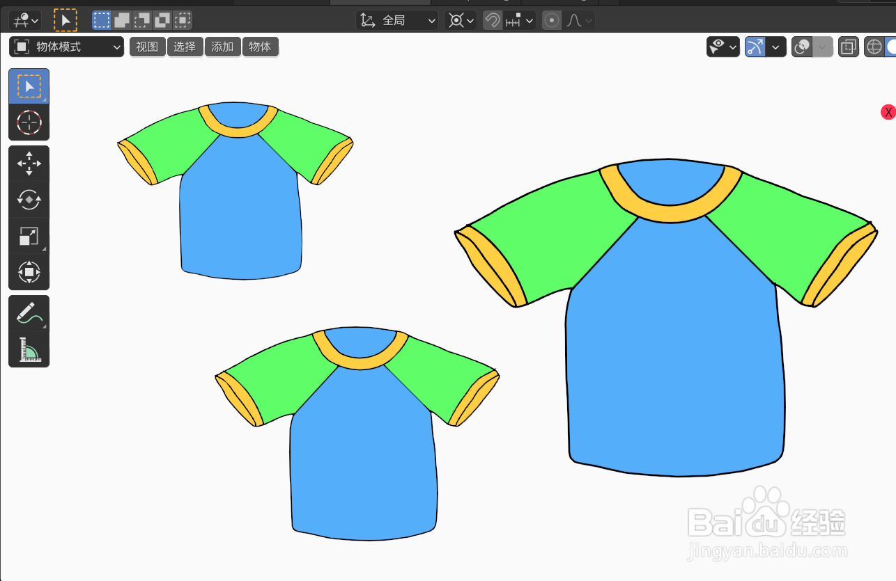Open the 全局 transform orientation dropdown

(x=397, y=20)
